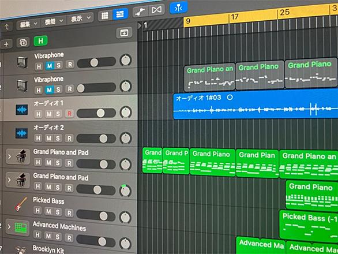Expand the lower Grand Piano and Pad stack

coord(9,180)
